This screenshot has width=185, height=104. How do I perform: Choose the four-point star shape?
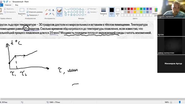tap(69, 15)
